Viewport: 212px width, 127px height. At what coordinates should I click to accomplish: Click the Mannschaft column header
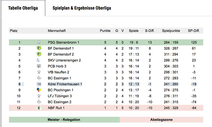click(57, 31)
